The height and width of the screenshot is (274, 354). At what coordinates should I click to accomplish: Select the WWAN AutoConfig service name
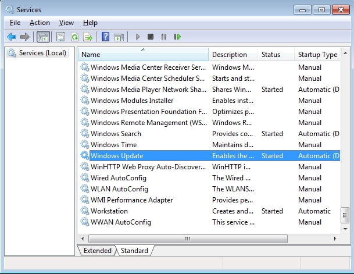coord(120,222)
